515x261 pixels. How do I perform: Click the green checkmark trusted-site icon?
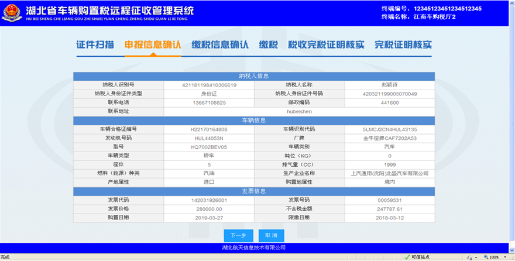click(x=407, y=257)
